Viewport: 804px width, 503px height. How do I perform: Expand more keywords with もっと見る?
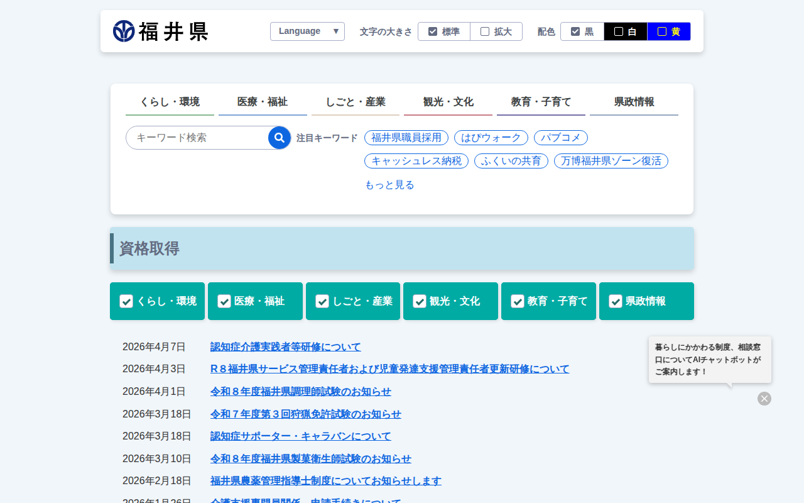point(389,185)
